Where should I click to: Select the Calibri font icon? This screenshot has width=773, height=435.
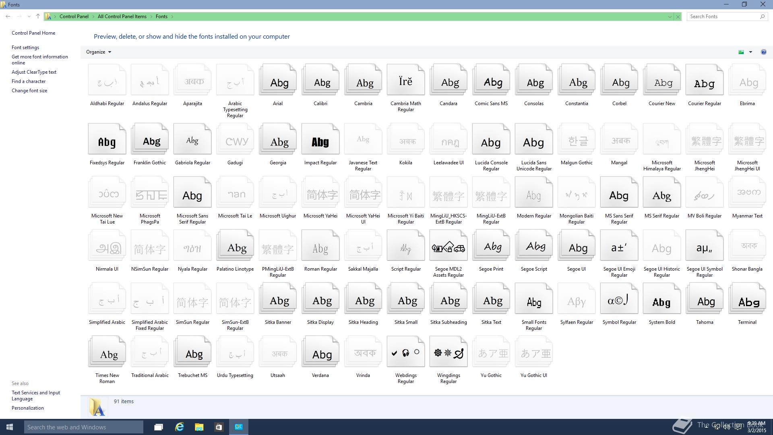coord(320,80)
